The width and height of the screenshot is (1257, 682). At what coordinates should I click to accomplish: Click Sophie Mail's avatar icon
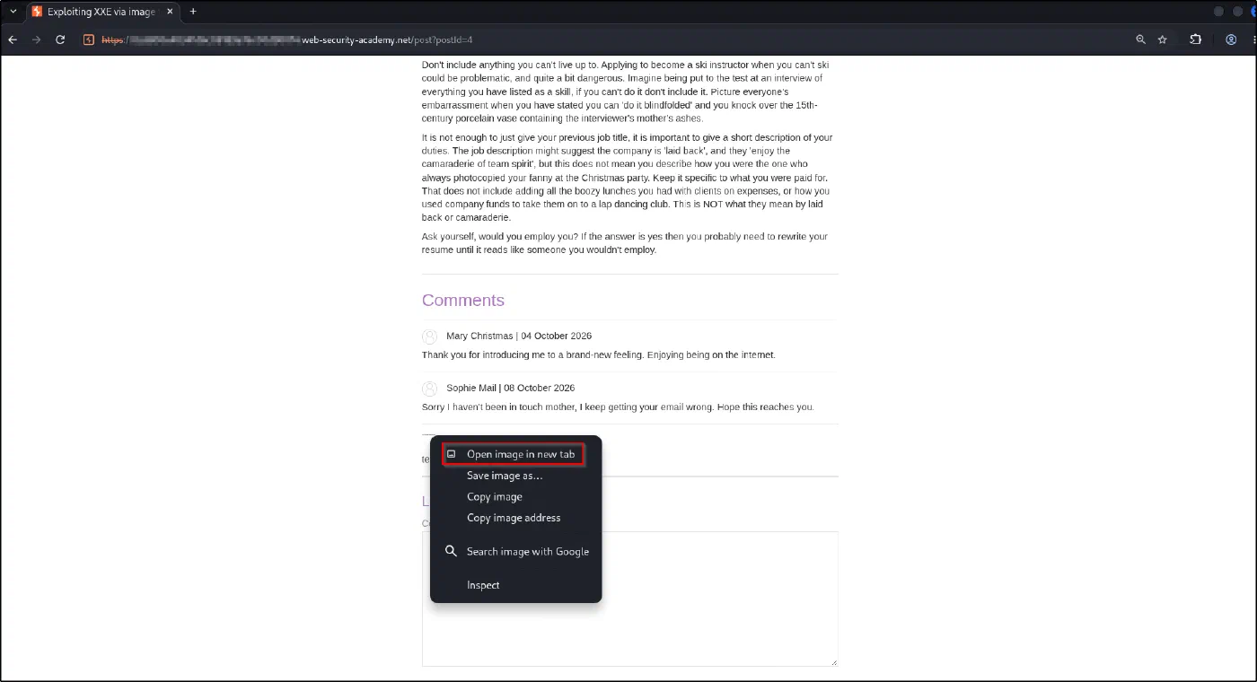tap(430, 389)
